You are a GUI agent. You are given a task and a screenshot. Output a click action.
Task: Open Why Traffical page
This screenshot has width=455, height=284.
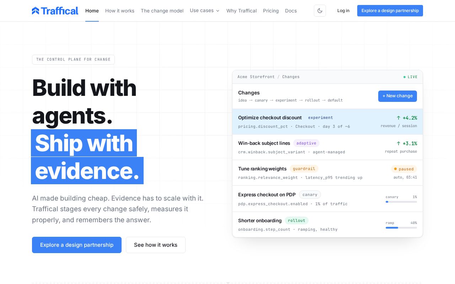pos(241,11)
